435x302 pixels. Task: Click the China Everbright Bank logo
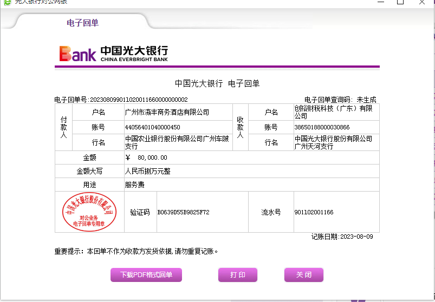tap(114, 54)
